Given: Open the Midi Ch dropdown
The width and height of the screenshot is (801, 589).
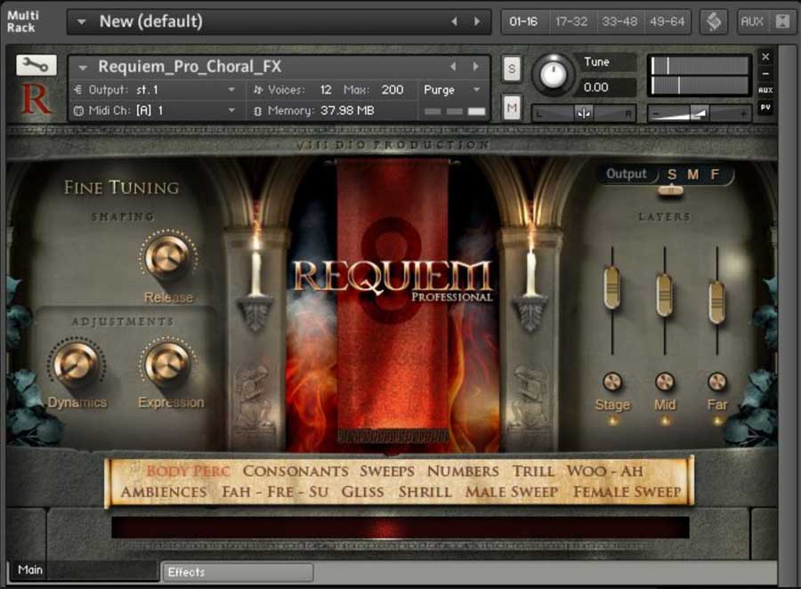Looking at the screenshot, I should click(155, 110).
